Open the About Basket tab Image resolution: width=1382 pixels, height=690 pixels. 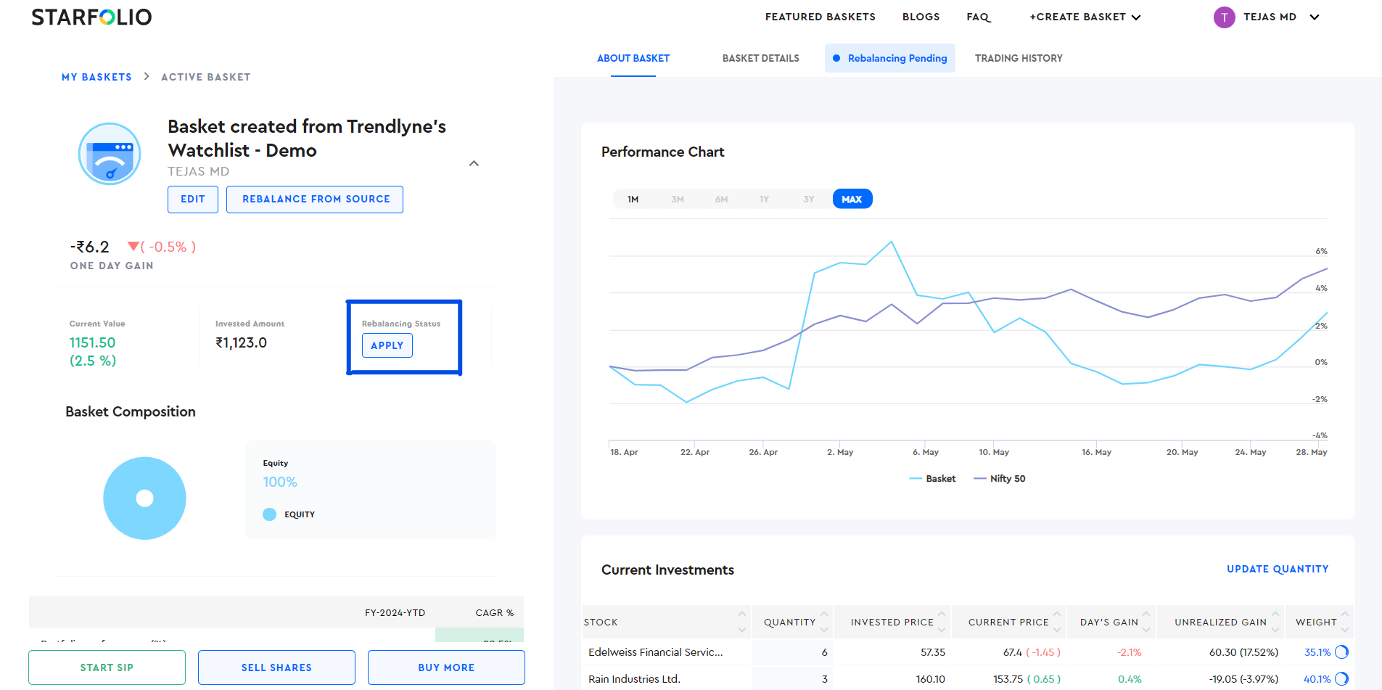[633, 58]
